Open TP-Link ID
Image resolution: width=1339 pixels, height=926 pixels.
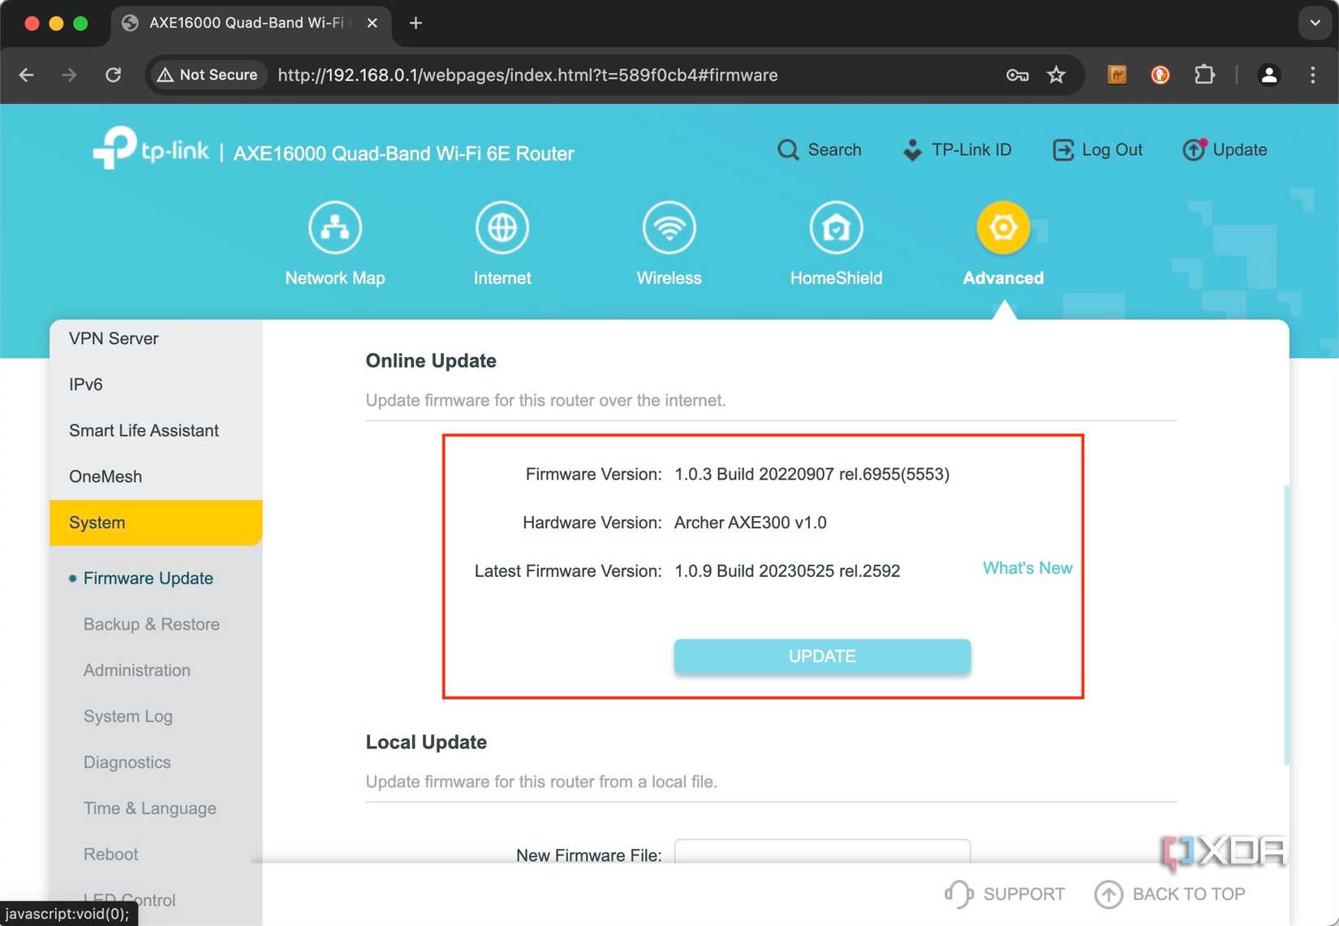[x=911, y=149]
